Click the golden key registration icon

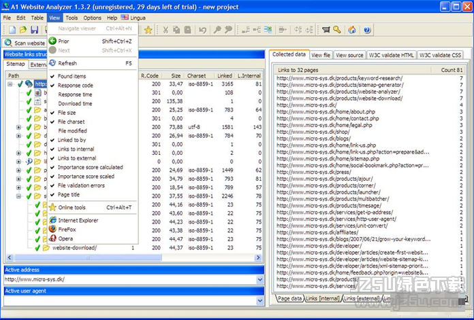click(x=336, y=30)
